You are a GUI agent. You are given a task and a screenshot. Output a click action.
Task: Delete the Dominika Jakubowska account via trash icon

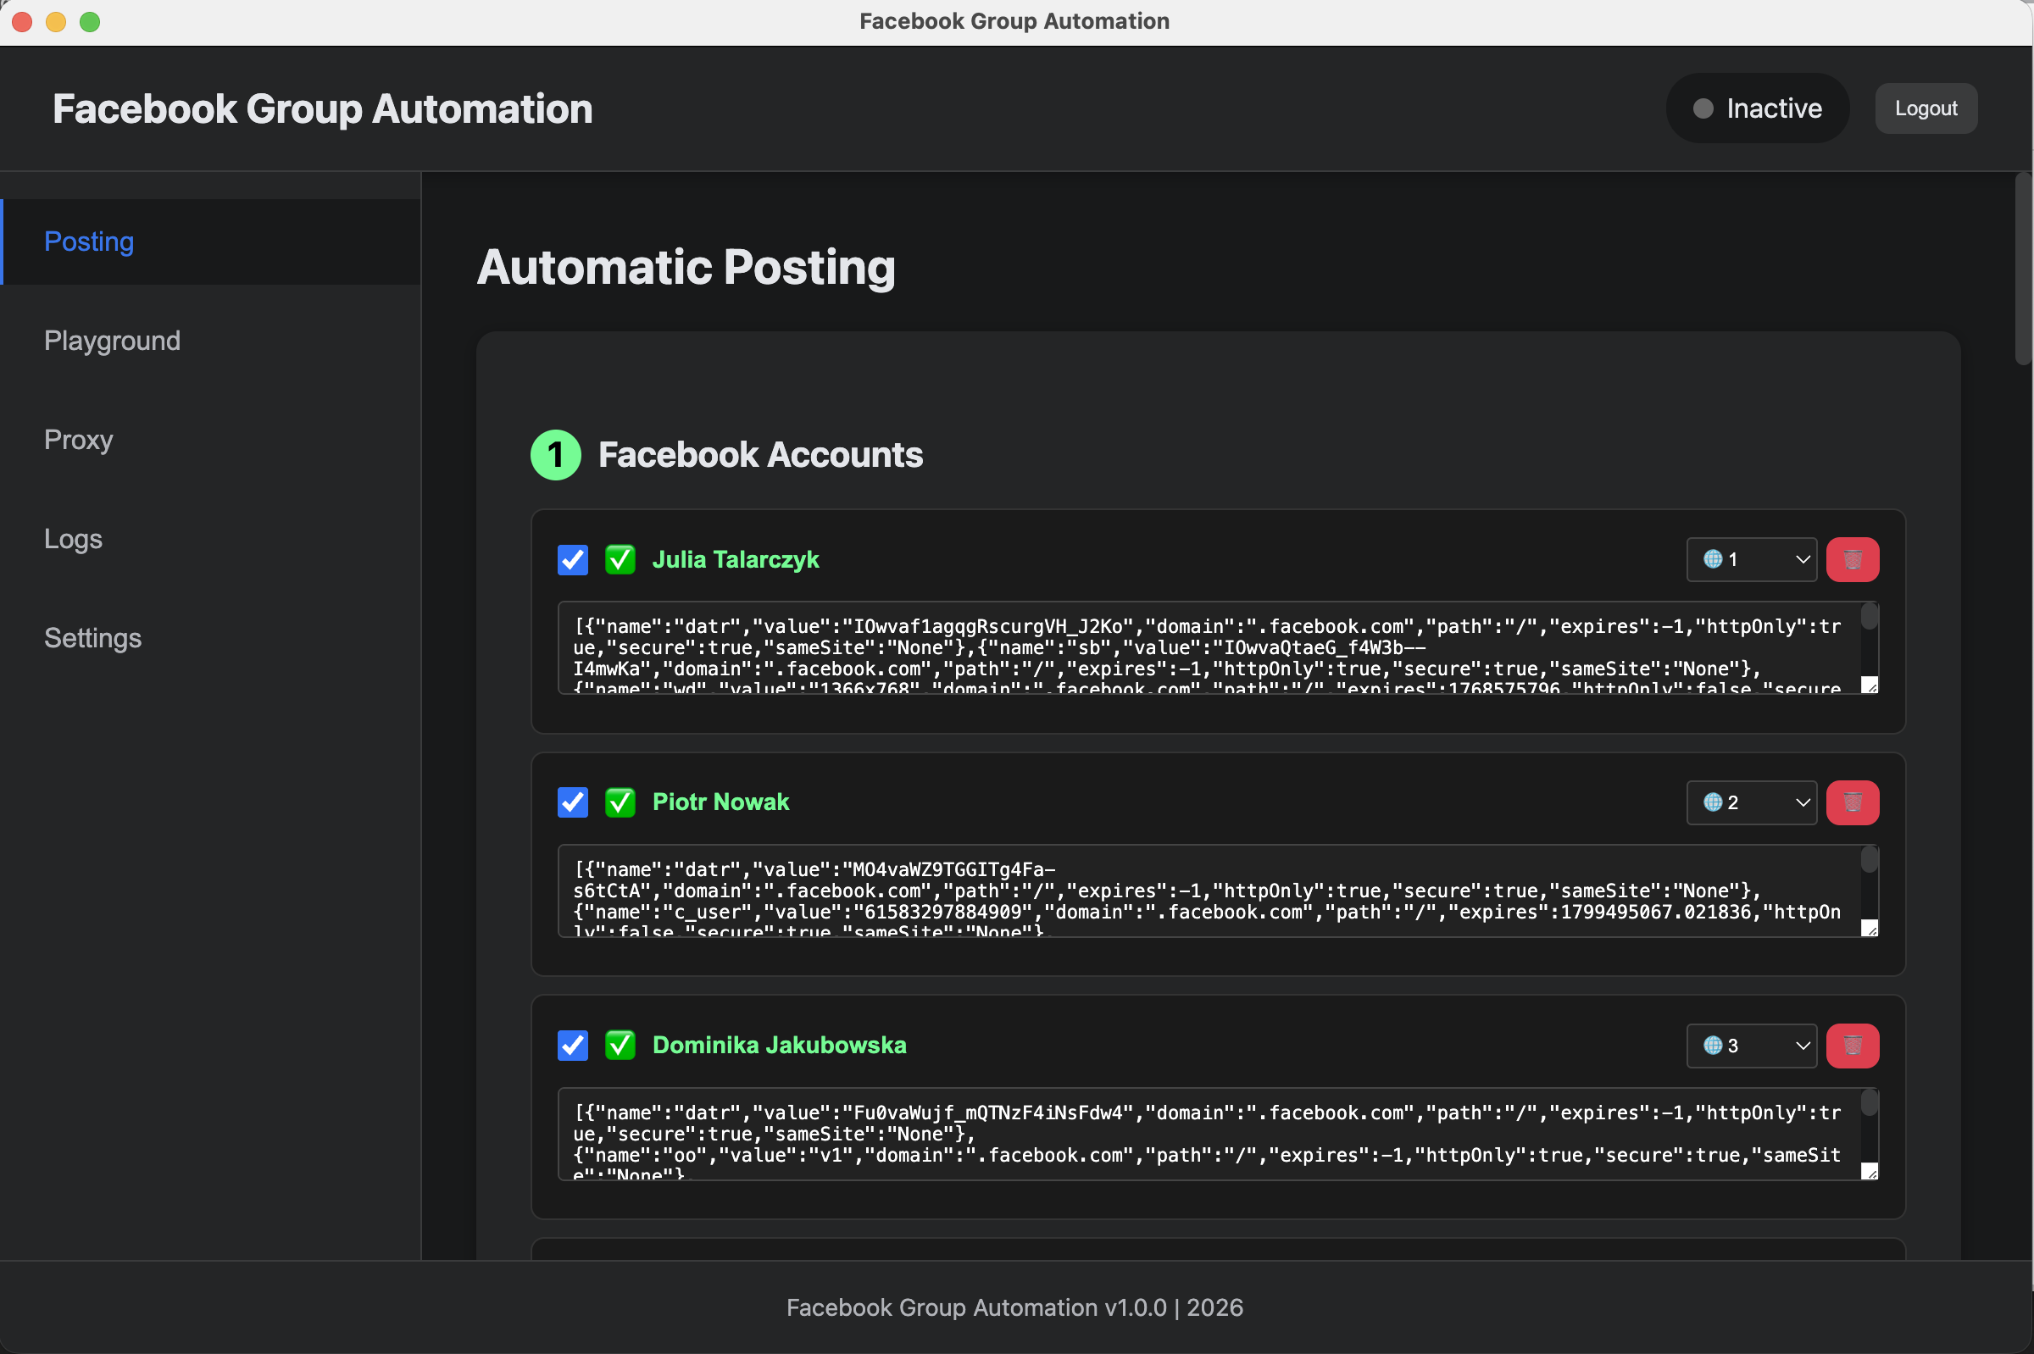click(x=1853, y=1046)
